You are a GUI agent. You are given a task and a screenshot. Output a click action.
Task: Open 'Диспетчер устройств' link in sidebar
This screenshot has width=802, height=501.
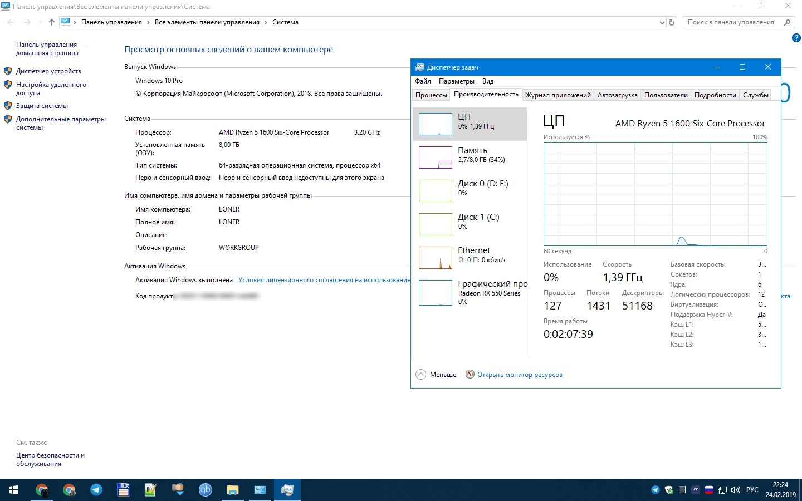click(x=48, y=71)
